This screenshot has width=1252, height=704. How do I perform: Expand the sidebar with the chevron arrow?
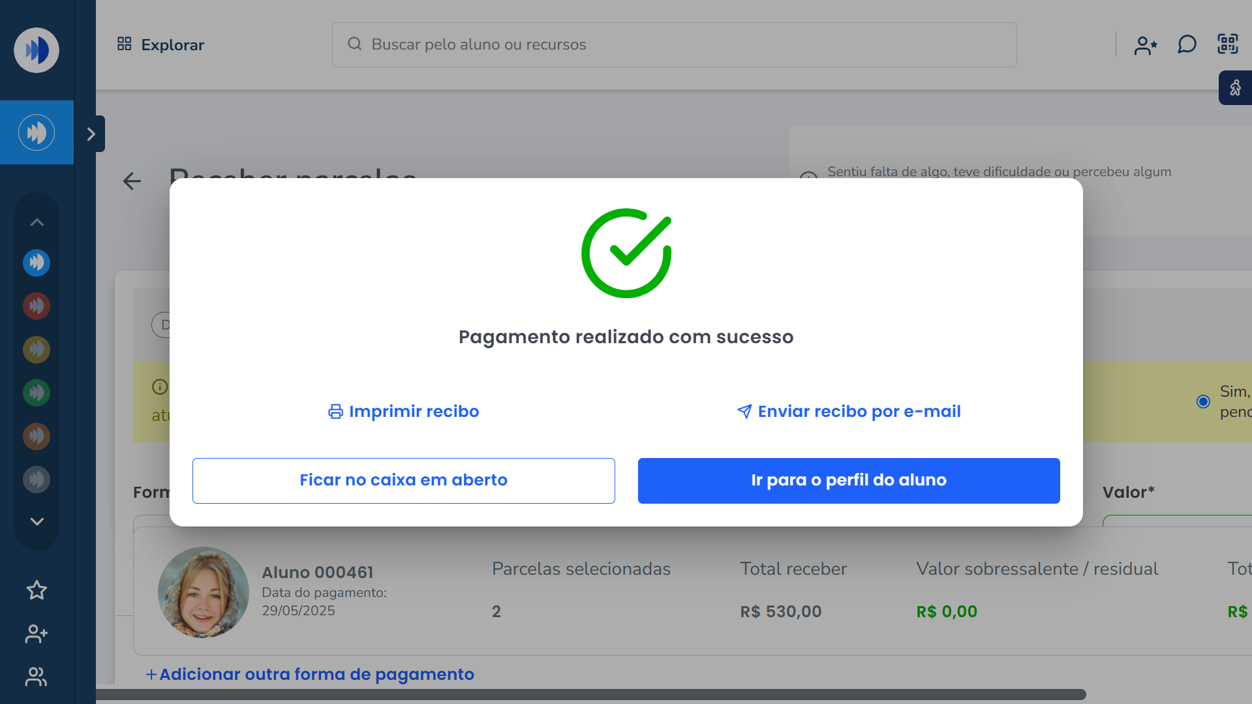pos(91,134)
